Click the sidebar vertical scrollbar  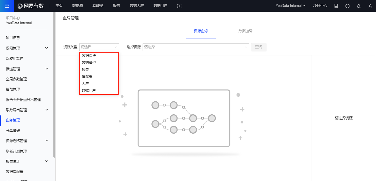55,85
